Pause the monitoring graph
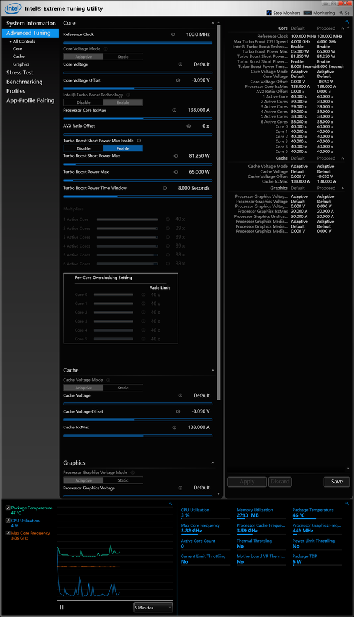 tap(61, 607)
